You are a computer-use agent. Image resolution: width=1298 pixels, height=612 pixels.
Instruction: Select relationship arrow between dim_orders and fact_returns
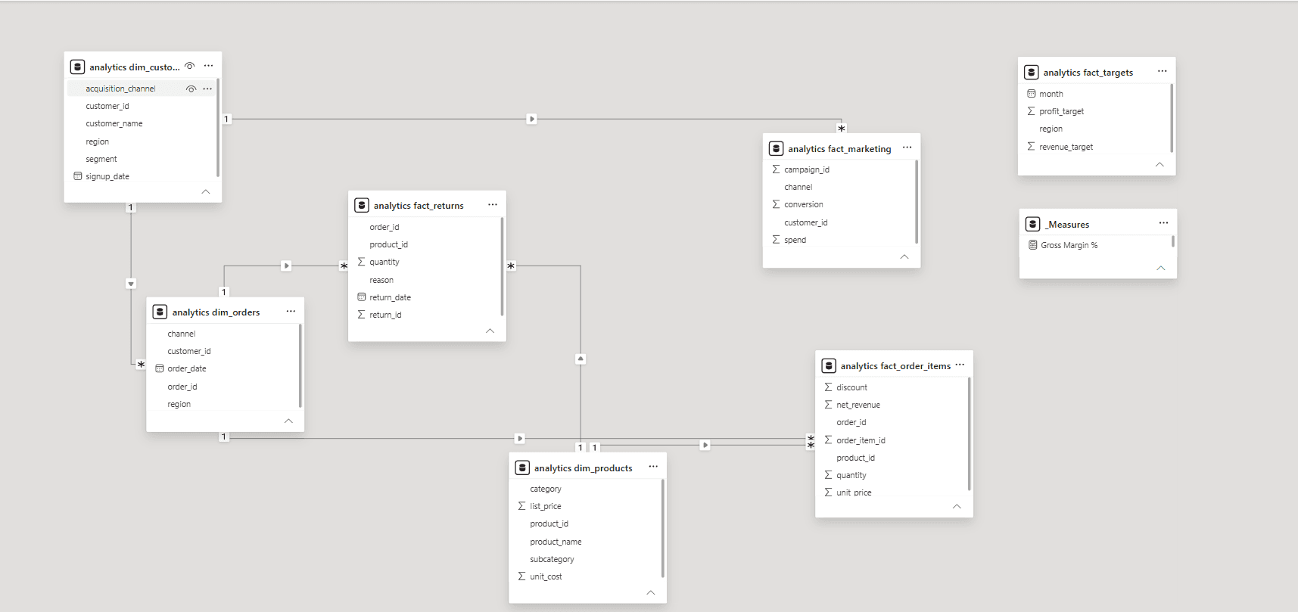coord(286,266)
